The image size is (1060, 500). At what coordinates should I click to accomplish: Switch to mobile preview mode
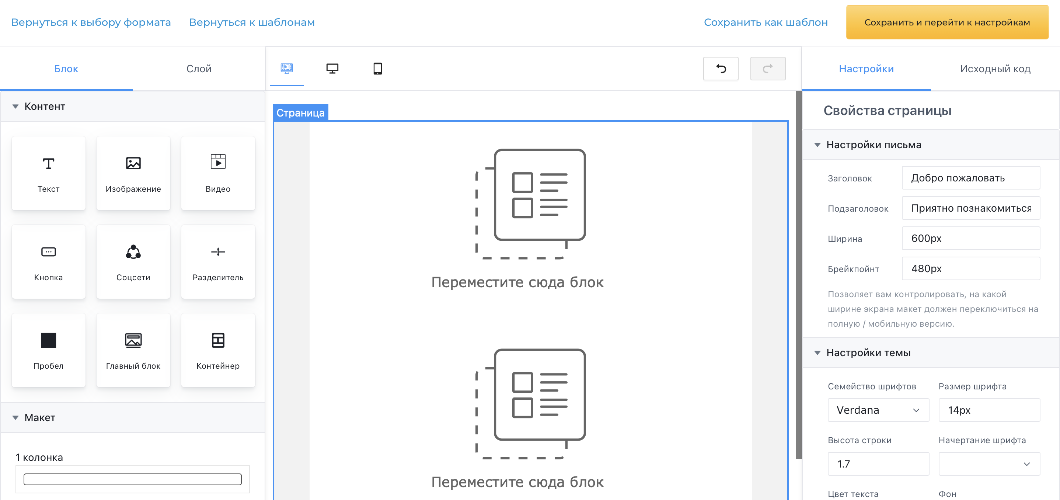tap(378, 68)
